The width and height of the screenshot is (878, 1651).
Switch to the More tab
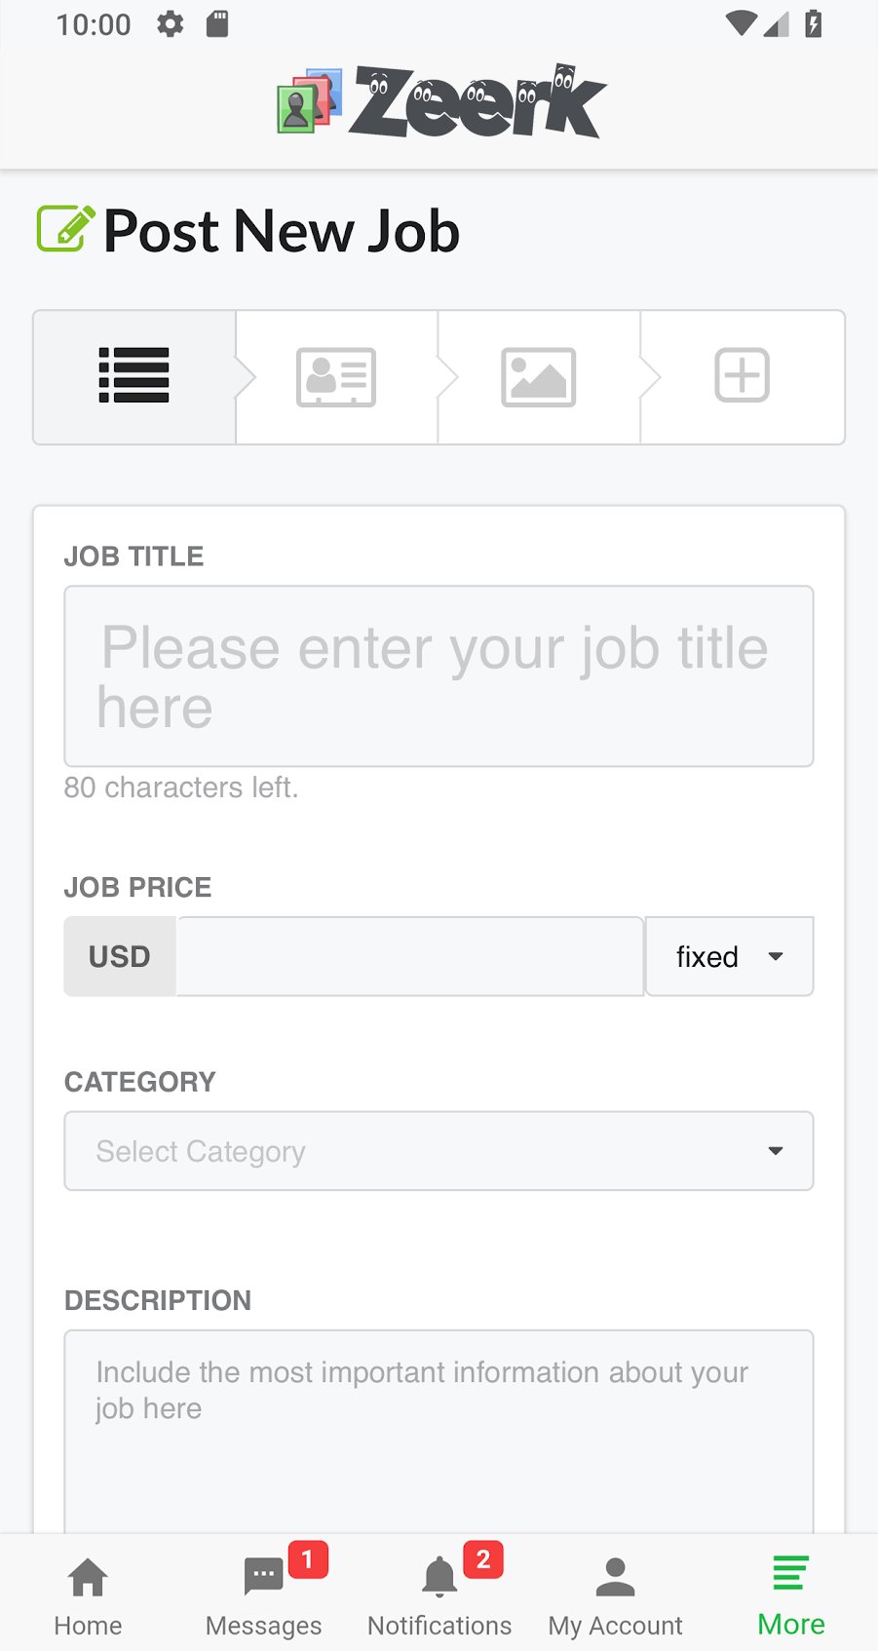[791, 1593]
